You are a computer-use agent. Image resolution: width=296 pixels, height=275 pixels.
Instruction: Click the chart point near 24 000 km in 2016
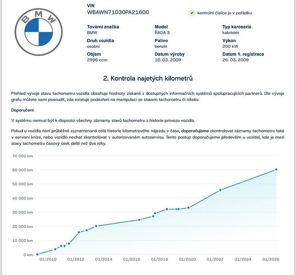point(139,220)
